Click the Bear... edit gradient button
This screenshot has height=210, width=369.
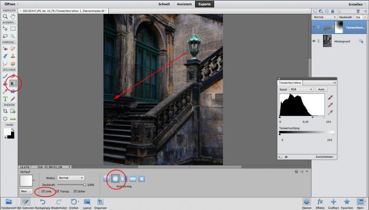click(x=26, y=191)
